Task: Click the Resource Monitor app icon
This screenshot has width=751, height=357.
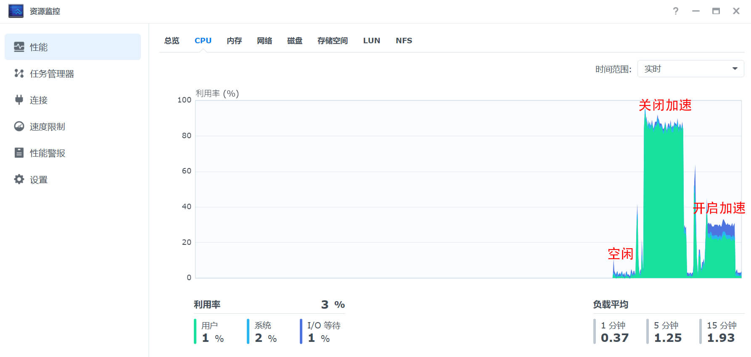Action: (x=16, y=11)
